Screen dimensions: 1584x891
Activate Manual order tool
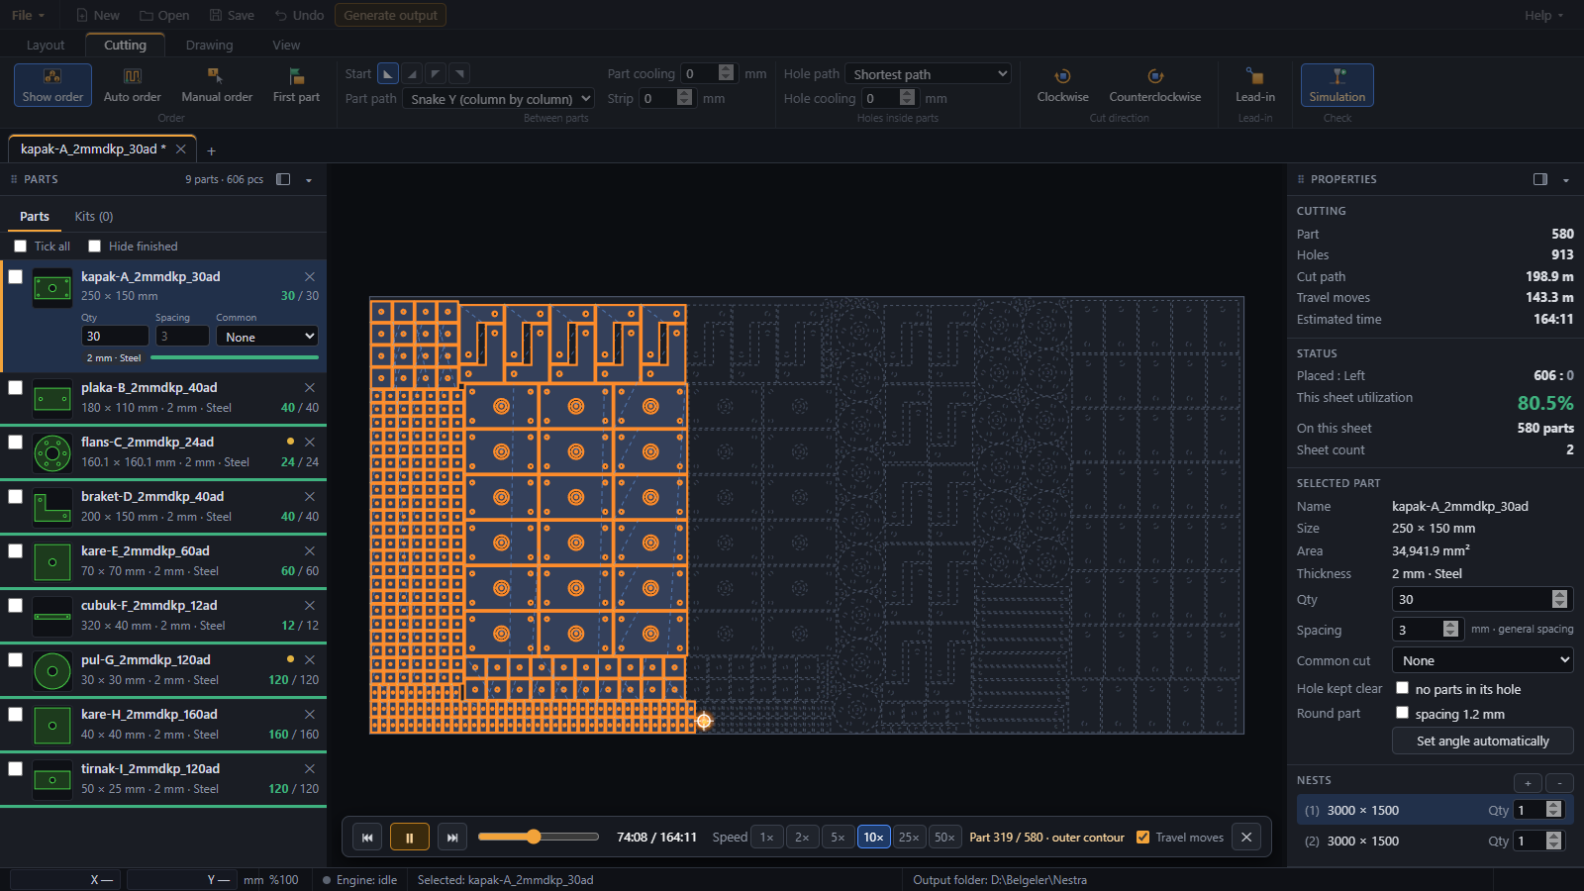coord(217,85)
